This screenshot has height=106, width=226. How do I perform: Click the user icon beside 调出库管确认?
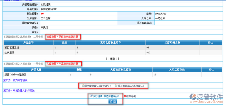[83, 85]
